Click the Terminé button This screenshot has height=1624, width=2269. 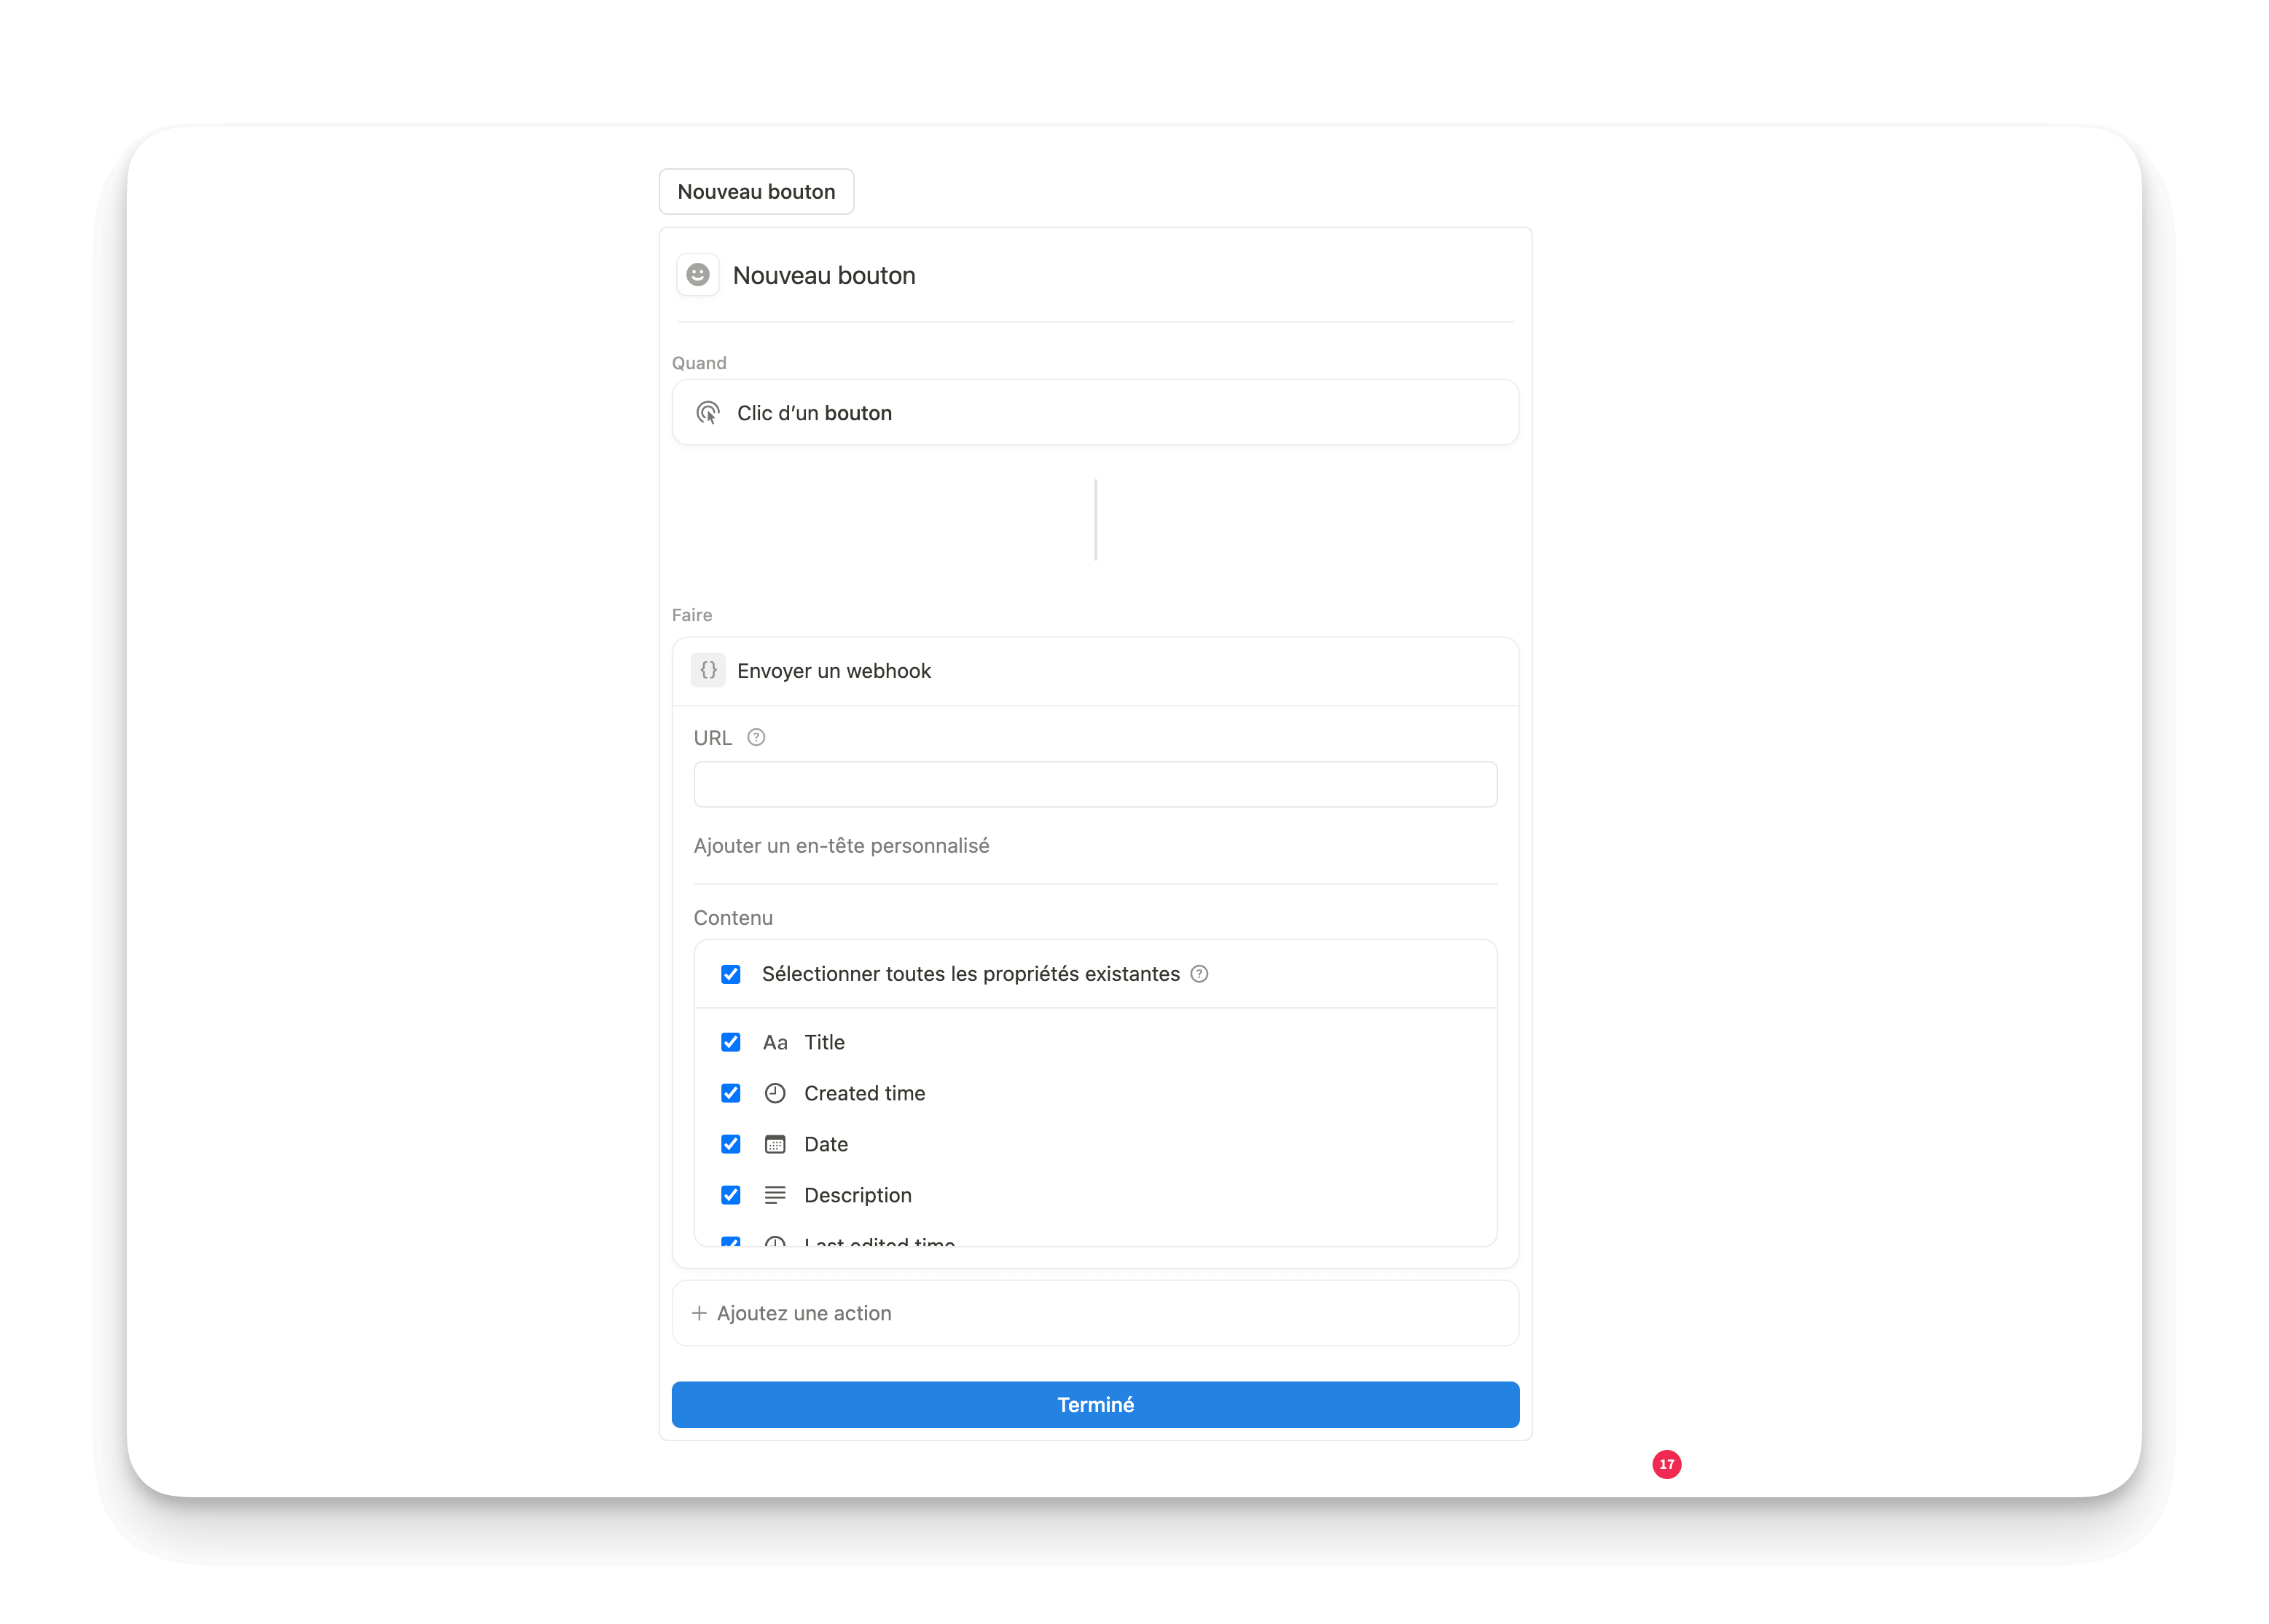[x=1095, y=1404]
